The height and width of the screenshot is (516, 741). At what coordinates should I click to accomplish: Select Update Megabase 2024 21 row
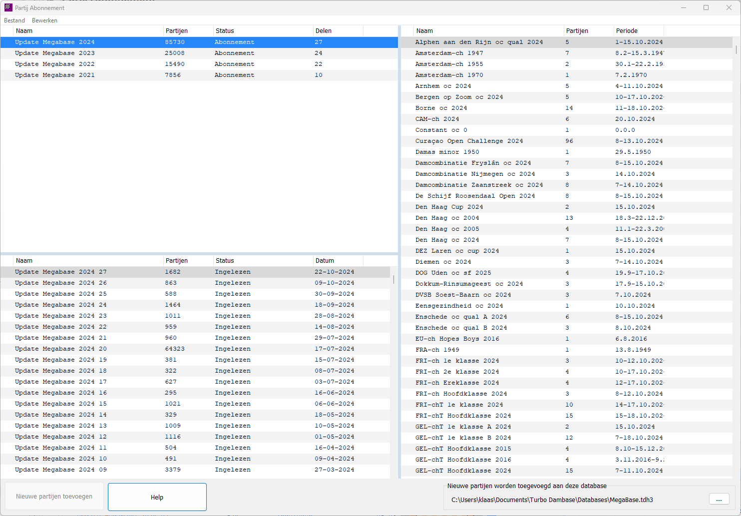[x=195, y=338]
